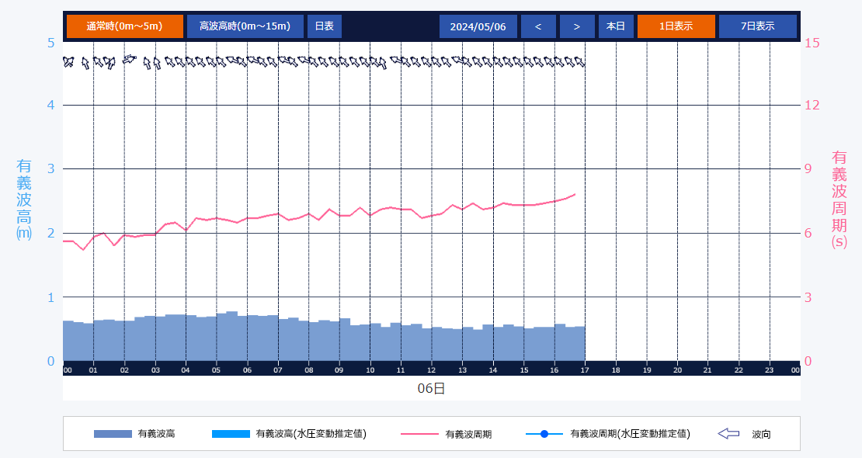Click the blue dotted line legend icon for 水圧変動推定値
Viewport: 862px width, 458px height.
tap(544, 434)
